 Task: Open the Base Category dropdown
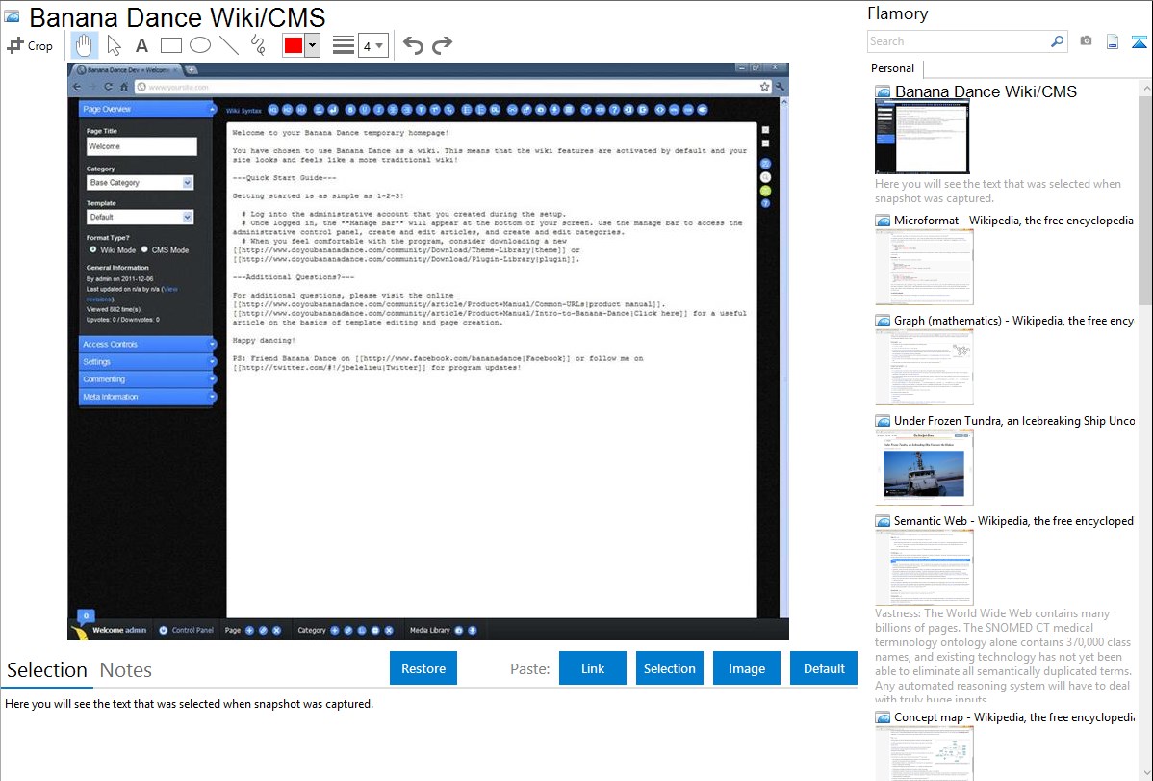coord(140,183)
